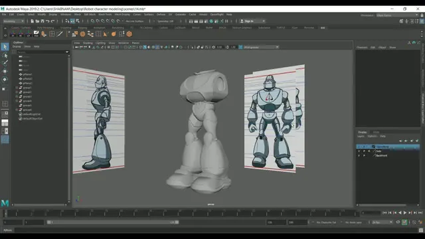Screen dimensions: 425x239
Task: Click the orange sphere shelf icon
Action: click(x=114, y=34)
